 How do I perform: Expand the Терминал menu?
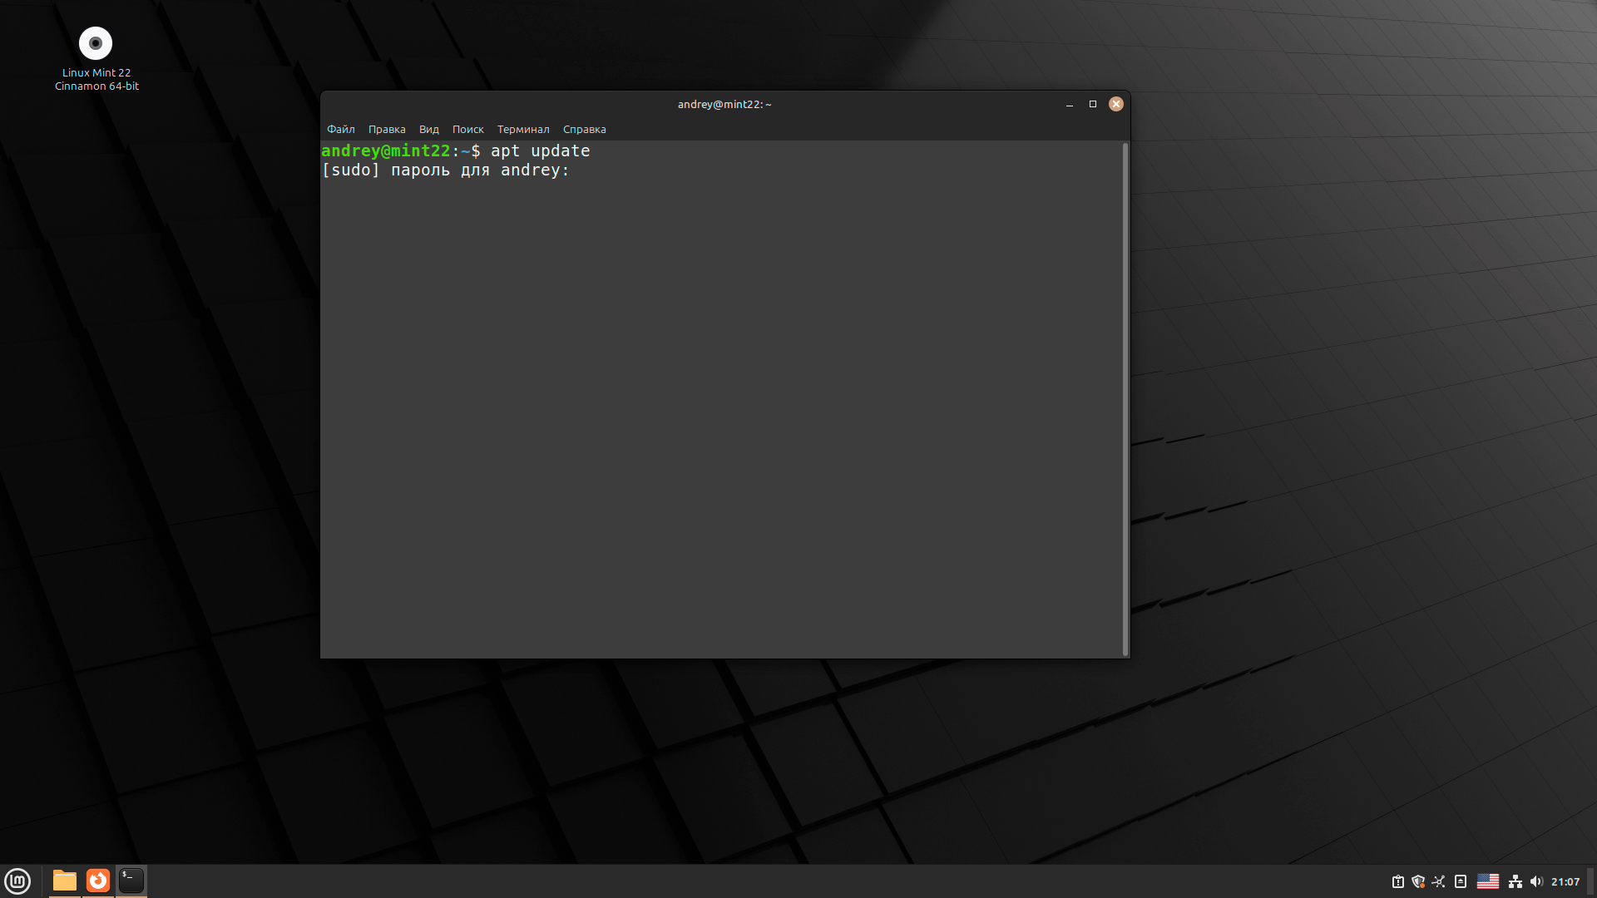pyautogui.click(x=523, y=129)
